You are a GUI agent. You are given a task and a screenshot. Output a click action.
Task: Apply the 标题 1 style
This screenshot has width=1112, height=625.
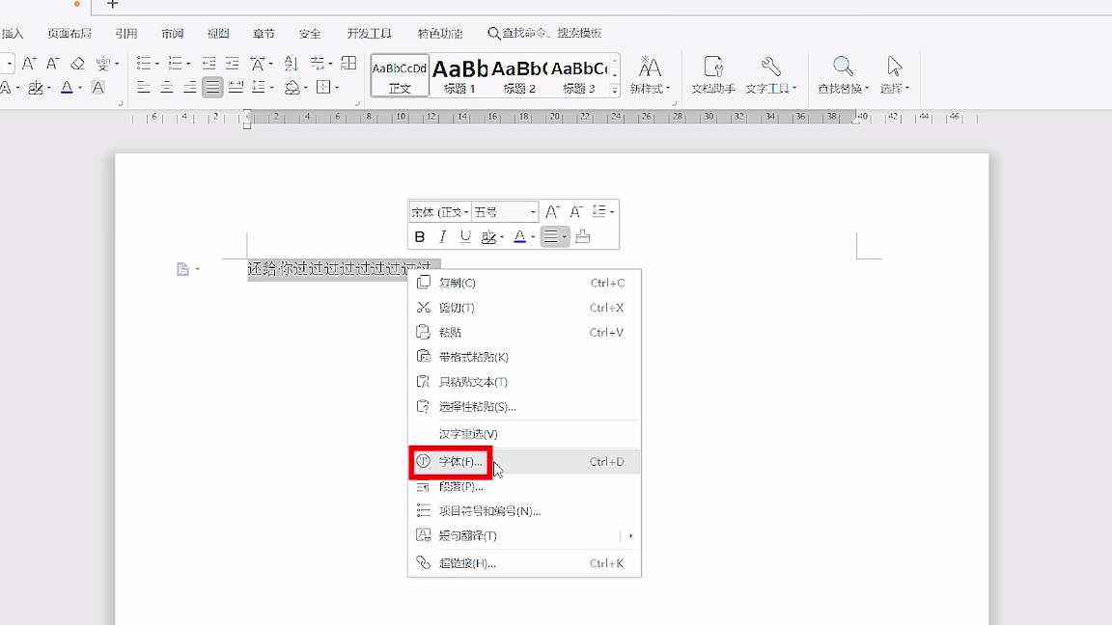(459, 75)
